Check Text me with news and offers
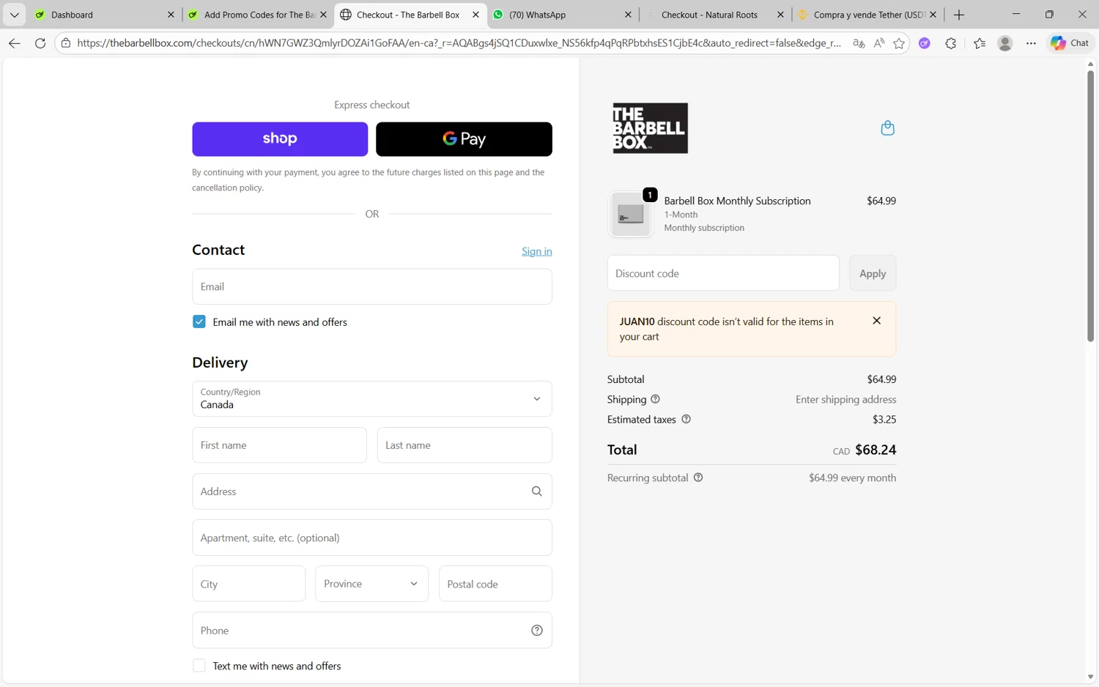 (x=199, y=666)
